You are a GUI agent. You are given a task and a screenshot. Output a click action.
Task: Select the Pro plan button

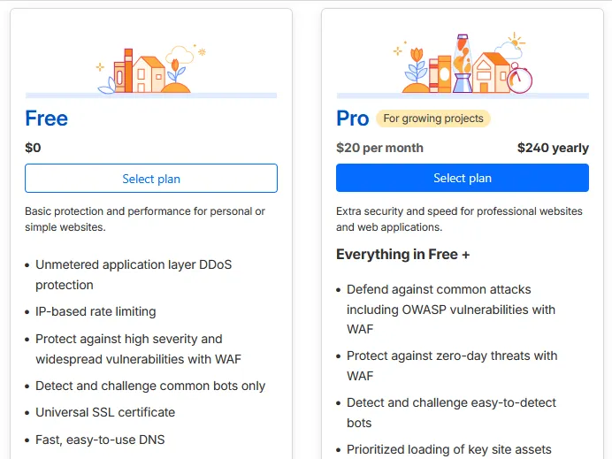pos(462,178)
